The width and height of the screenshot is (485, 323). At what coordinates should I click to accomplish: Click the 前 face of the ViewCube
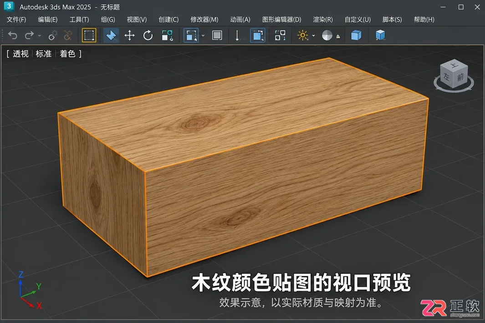point(460,77)
